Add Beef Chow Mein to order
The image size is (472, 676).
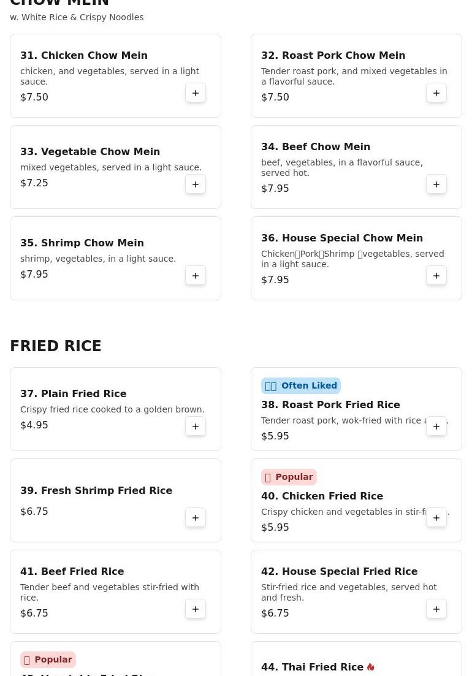tap(436, 184)
